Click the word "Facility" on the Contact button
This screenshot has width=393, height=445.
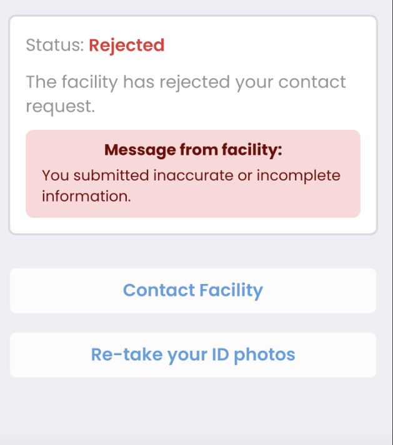point(231,291)
